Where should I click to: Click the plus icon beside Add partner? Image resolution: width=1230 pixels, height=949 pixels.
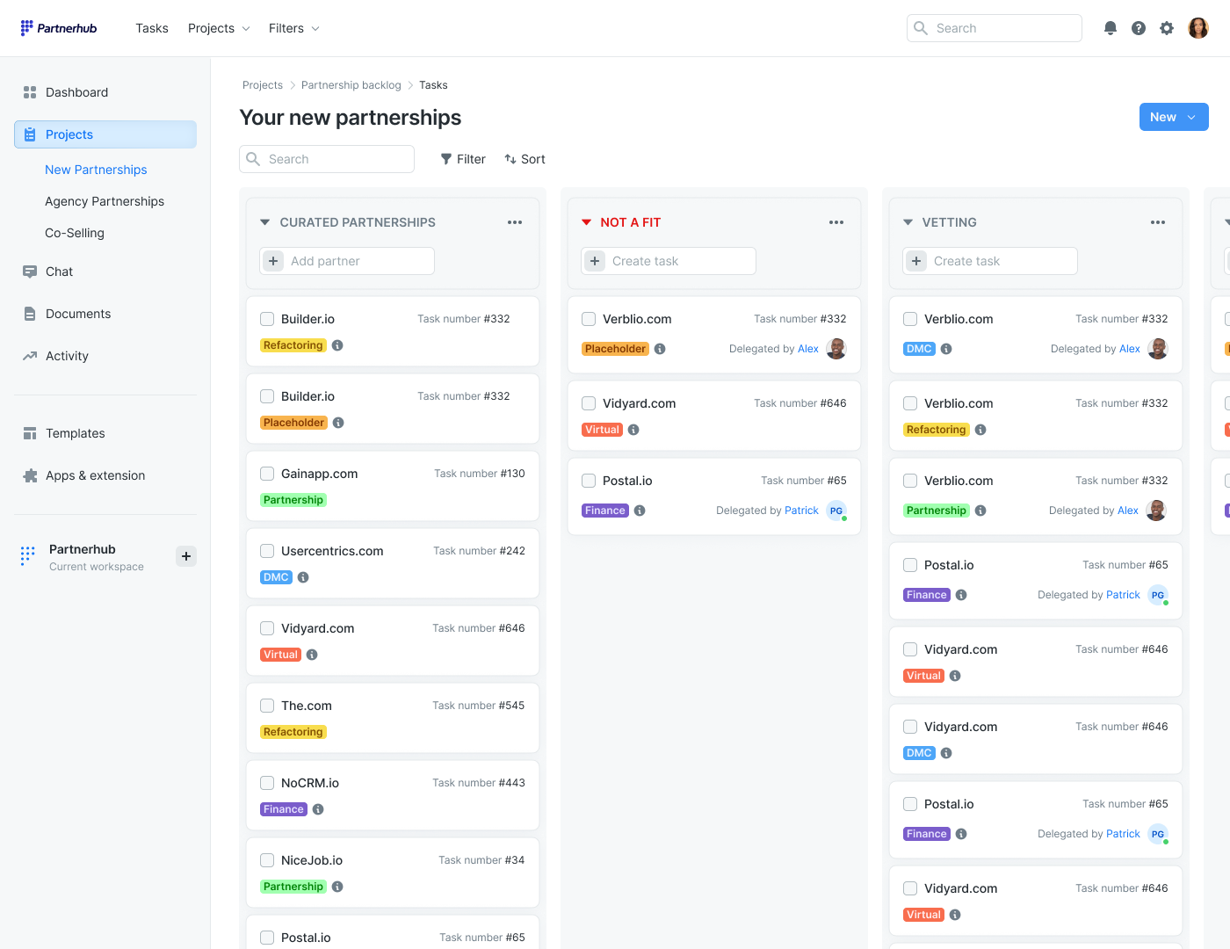click(x=273, y=261)
